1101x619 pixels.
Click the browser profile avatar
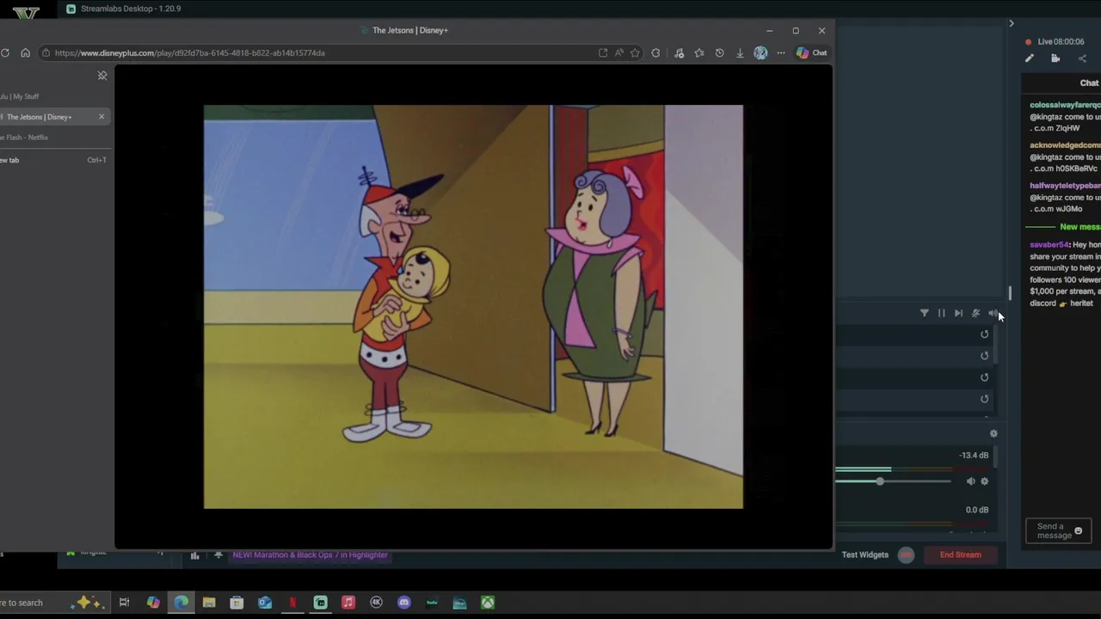click(760, 52)
